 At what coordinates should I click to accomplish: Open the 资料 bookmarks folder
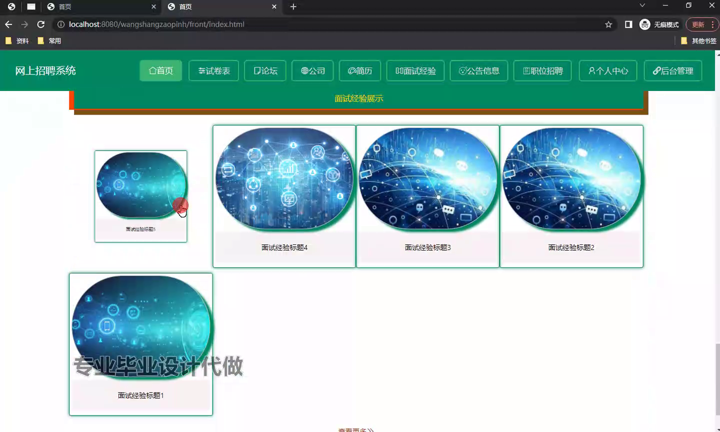17,41
